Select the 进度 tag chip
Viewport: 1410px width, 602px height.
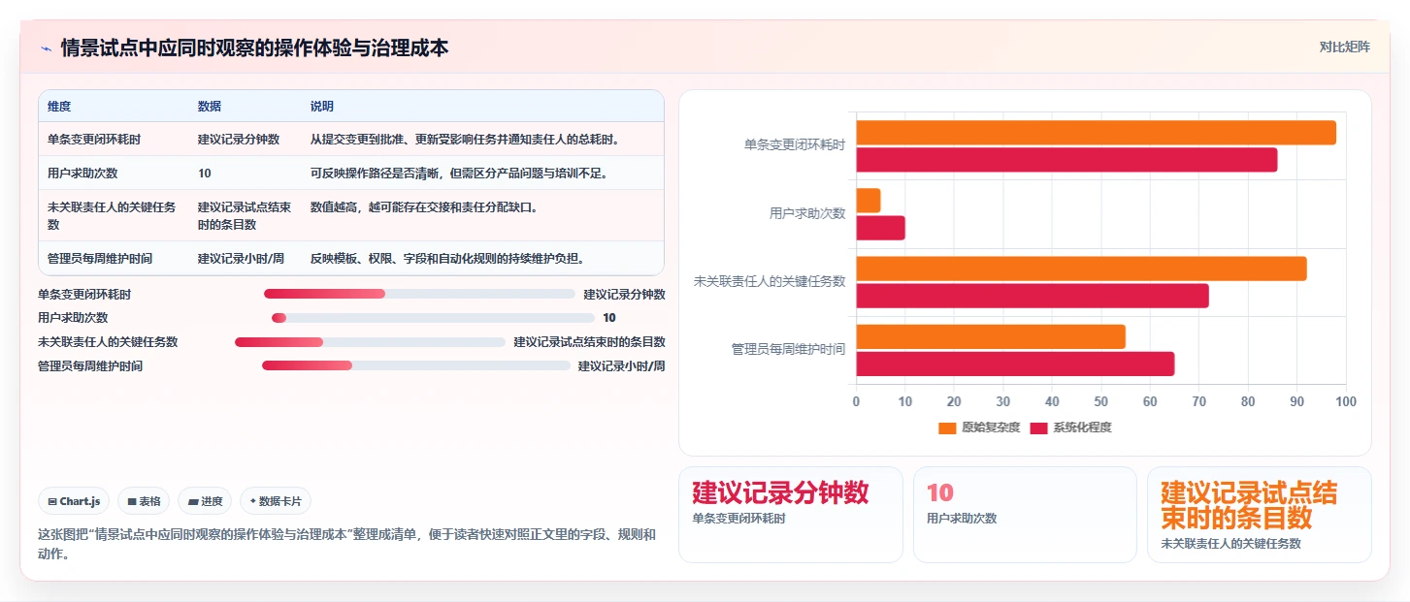[x=205, y=501]
